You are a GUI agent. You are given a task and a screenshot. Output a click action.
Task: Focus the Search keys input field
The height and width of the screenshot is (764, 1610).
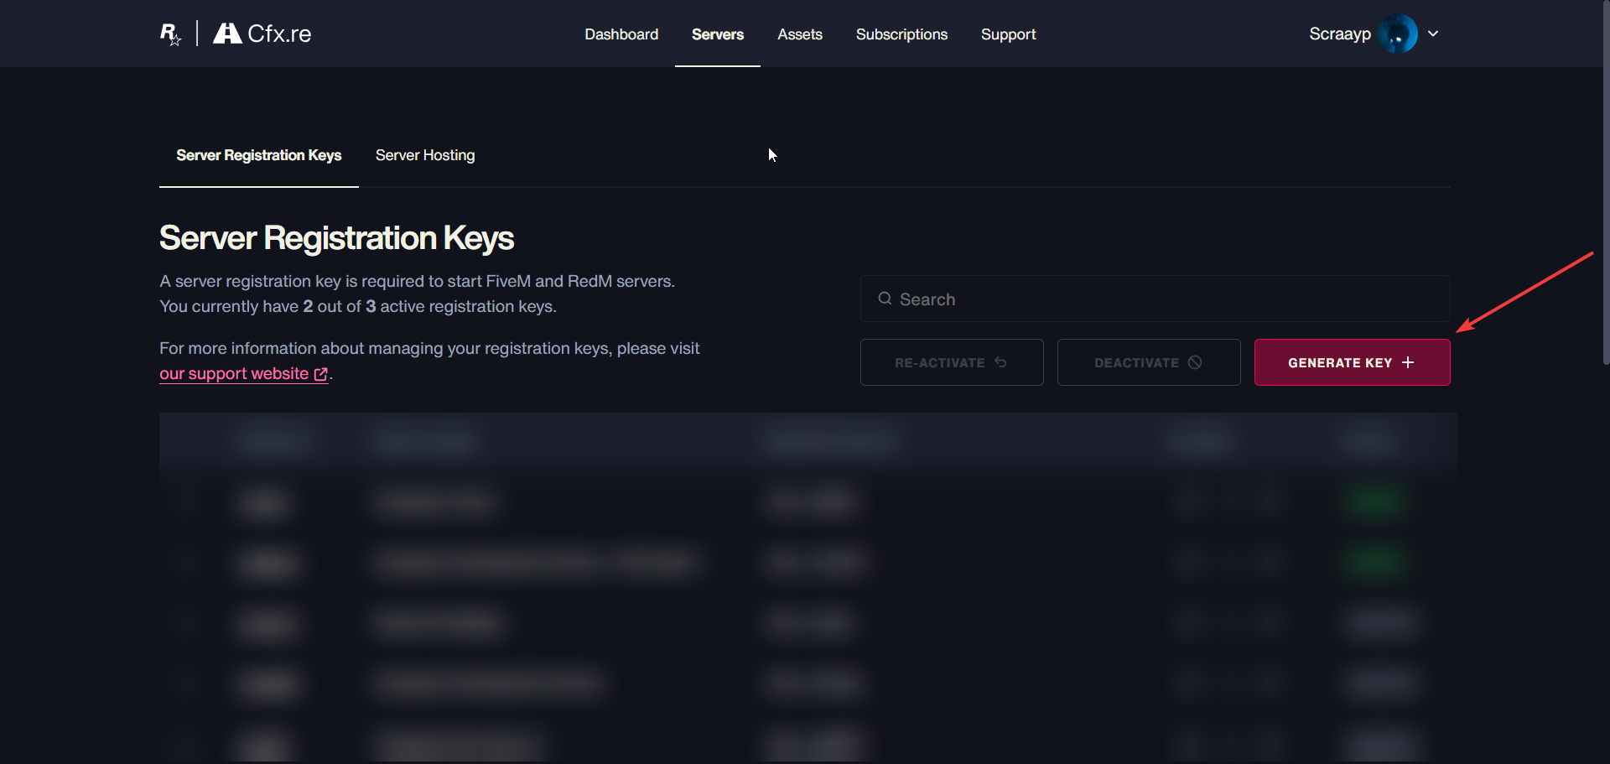point(1156,299)
